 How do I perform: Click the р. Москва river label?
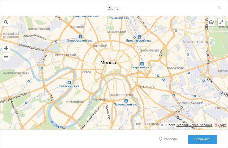point(58,125)
